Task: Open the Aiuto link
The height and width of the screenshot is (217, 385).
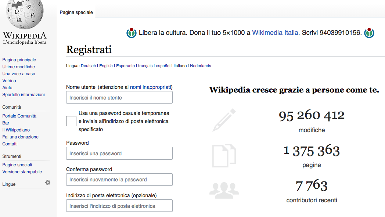Action: 7,88
